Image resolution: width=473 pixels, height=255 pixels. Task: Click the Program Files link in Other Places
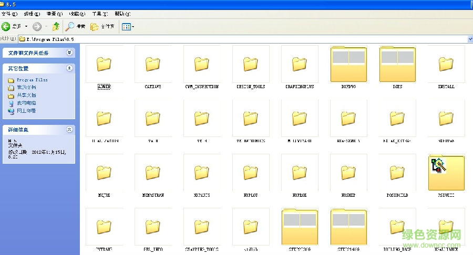coord(32,80)
